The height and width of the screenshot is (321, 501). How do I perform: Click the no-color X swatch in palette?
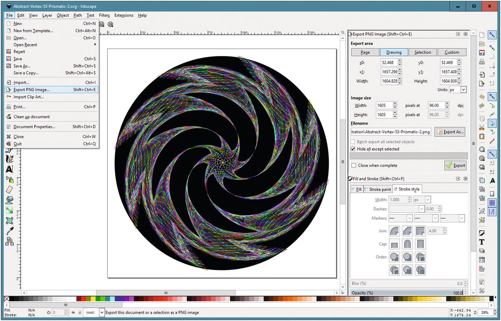coord(7,299)
